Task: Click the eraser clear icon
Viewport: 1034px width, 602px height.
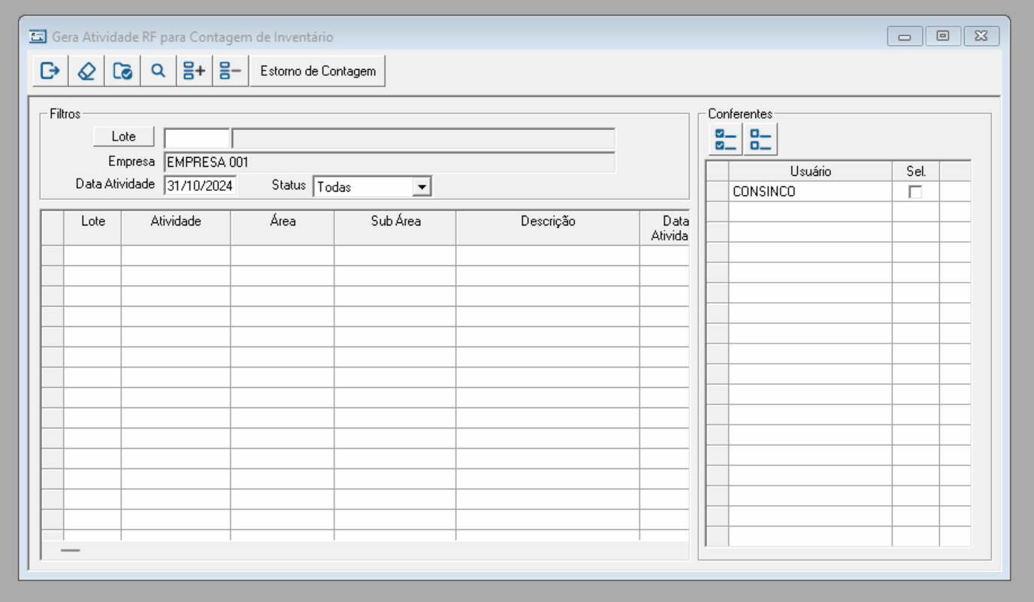Action: coord(86,71)
